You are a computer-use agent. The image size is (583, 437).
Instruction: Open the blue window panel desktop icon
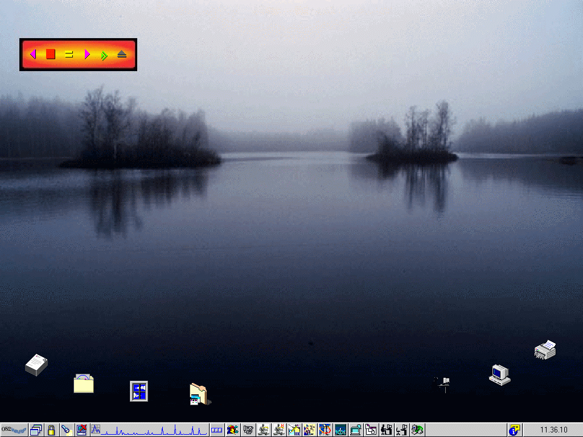[x=139, y=391]
